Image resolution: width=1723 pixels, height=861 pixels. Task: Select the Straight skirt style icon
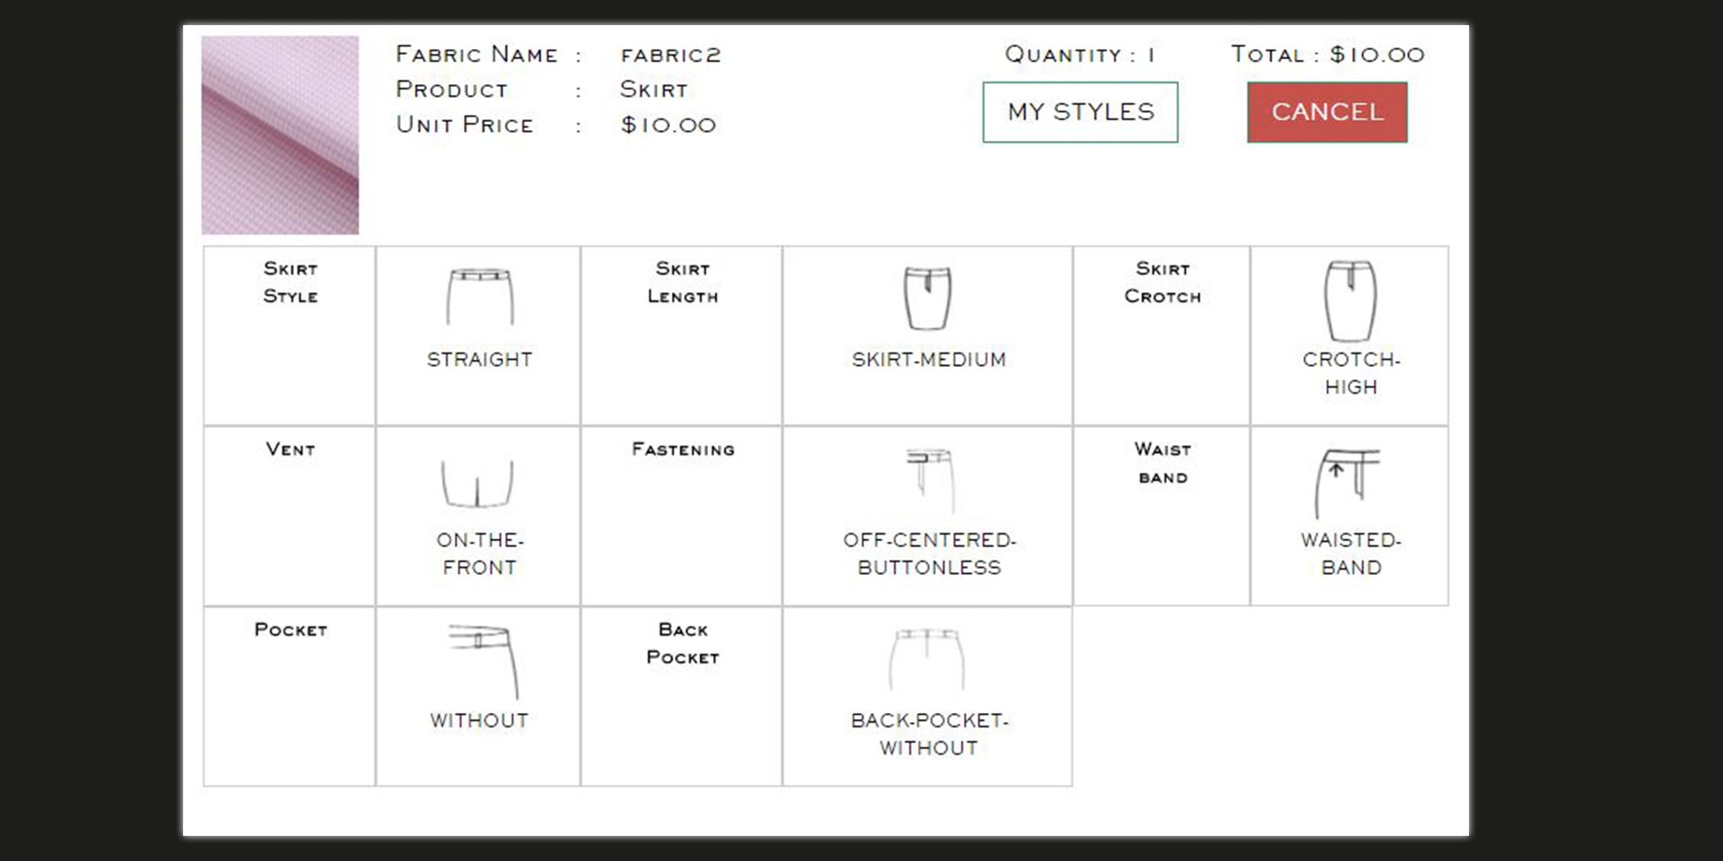(480, 297)
